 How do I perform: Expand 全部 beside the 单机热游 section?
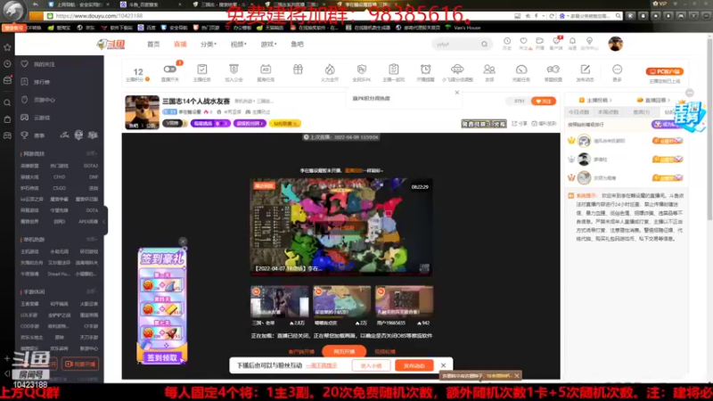pyautogui.click(x=92, y=239)
